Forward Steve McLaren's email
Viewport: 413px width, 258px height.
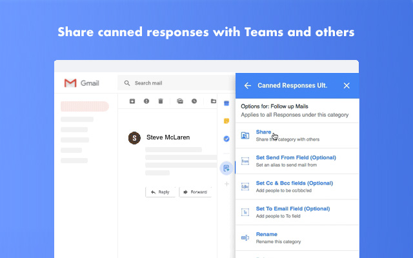[x=196, y=192]
